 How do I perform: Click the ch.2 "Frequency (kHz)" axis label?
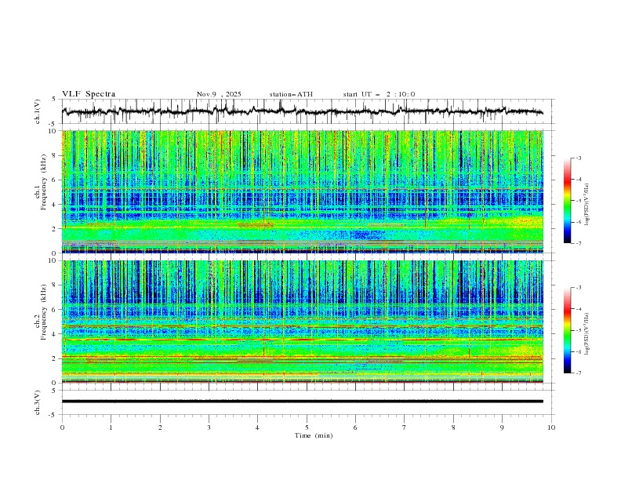pyautogui.click(x=44, y=311)
